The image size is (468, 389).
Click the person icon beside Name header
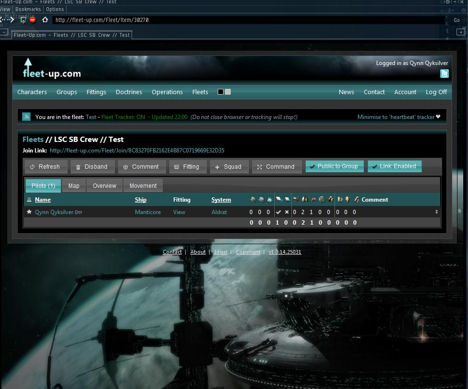(x=29, y=199)
